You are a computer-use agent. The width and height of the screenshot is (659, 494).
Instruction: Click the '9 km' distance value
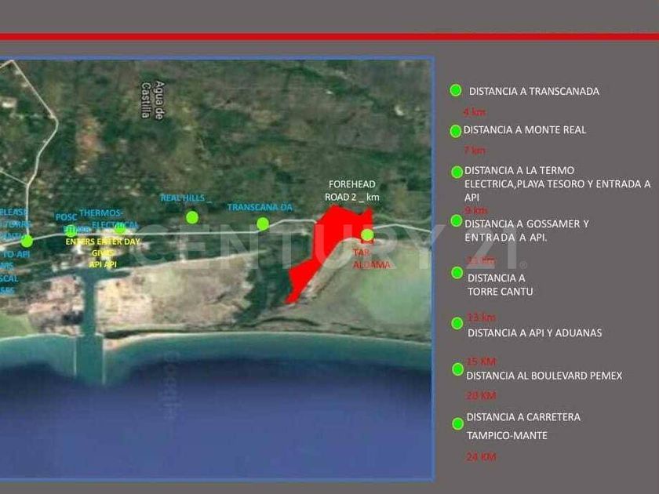pos(475,210)
